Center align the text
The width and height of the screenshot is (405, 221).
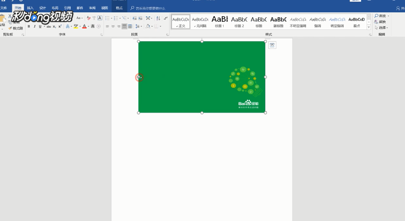pyautogui.click(x=113, y=26)
